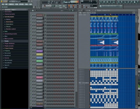Click the help question mark icon
This screenshot has height=109, width=140.
click(x=138, y=2)
